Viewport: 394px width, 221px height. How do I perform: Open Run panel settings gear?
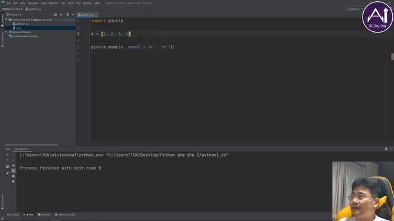pyautogui.click(x=386, y=149)
